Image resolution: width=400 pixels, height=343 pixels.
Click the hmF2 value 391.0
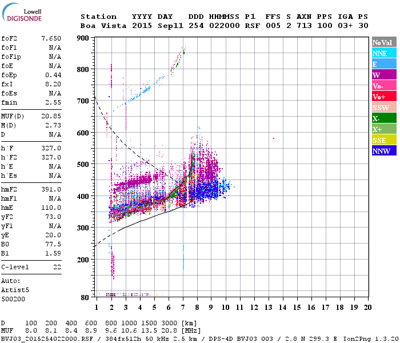[x=51, y=189]
